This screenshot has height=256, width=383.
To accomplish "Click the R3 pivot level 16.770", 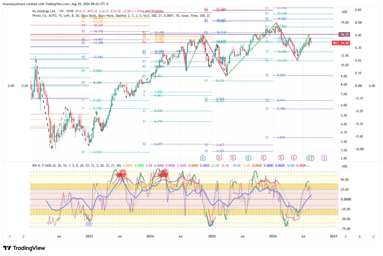I will (98, 31).
